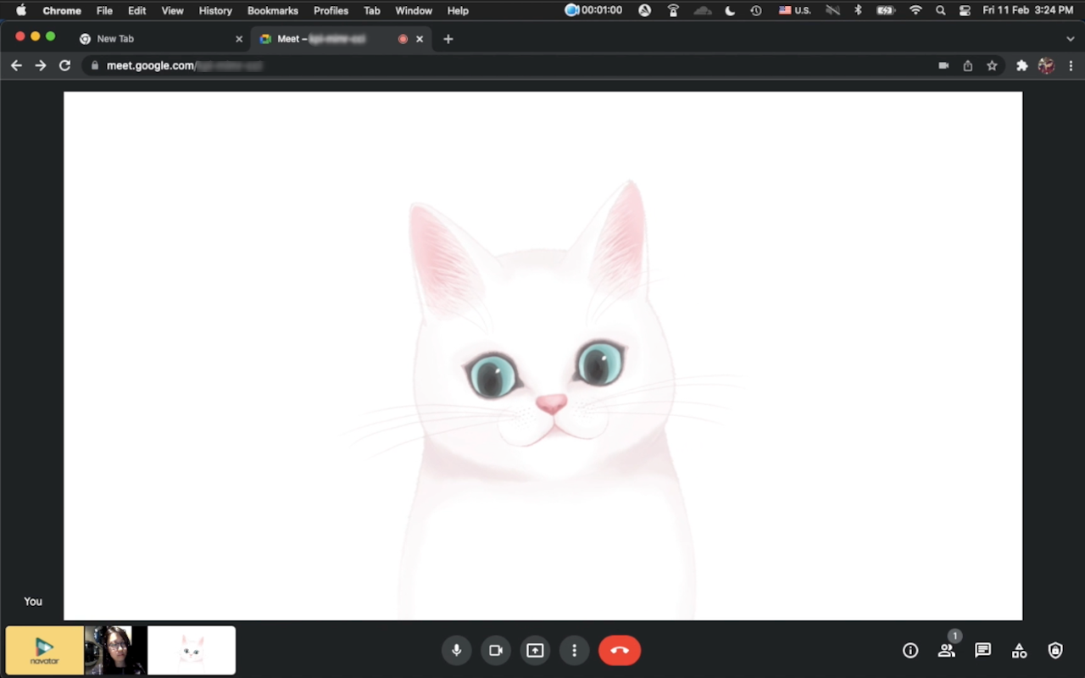Mute your microphone
This screenshot has height=678, width=1085.
(456, 650)
